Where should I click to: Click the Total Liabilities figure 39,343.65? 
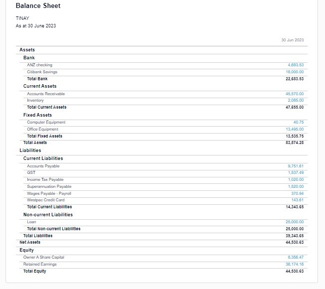(295, 236)
